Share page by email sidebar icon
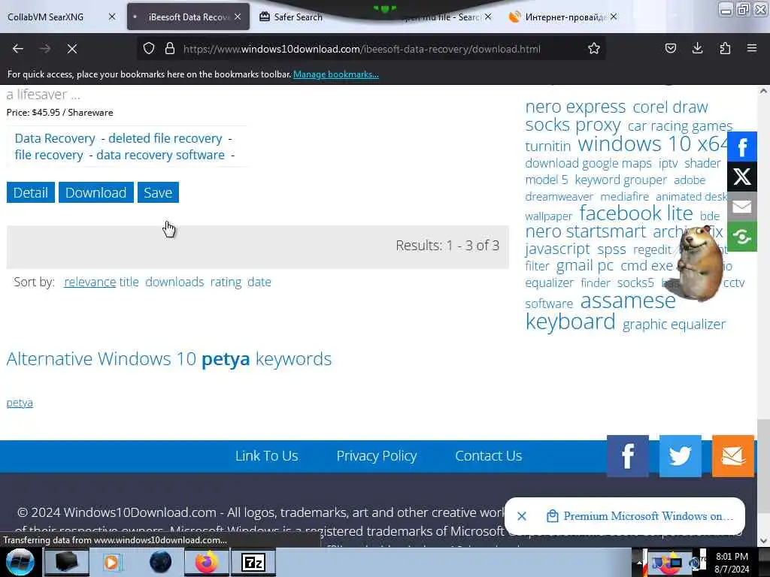 click(742, 207)
